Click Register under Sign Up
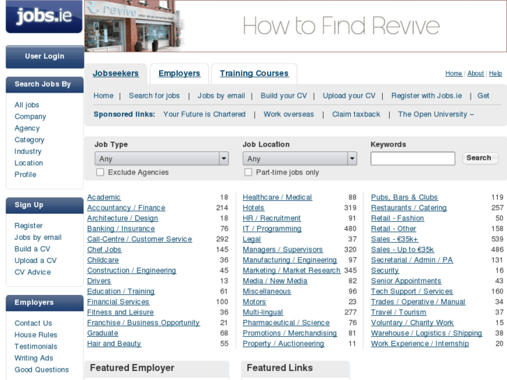Viewport: 507px width, 380px height. point(29,226)
